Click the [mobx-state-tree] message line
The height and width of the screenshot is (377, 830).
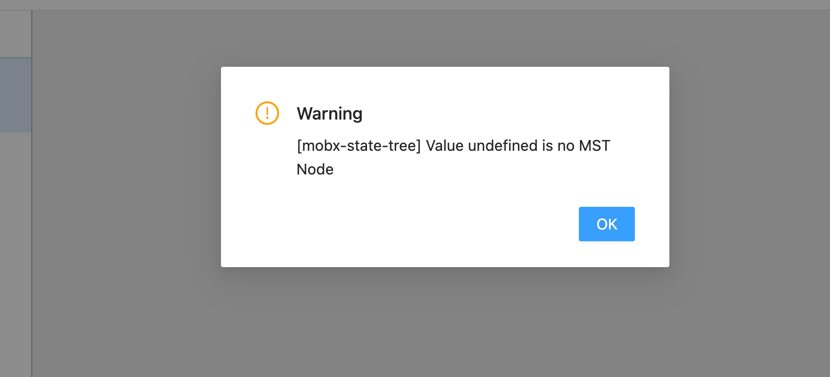(x=453, y=145)
